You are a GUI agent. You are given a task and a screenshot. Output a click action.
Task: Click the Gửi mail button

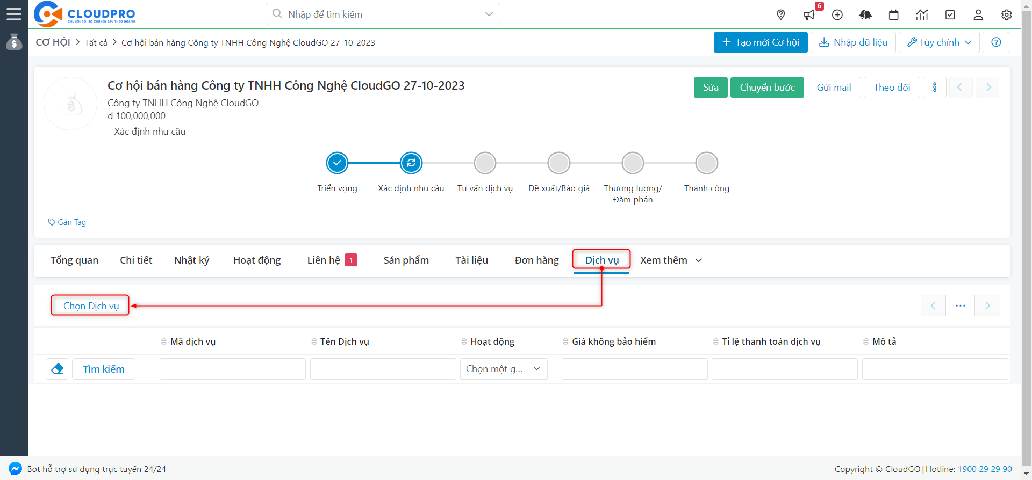[834, 88]
